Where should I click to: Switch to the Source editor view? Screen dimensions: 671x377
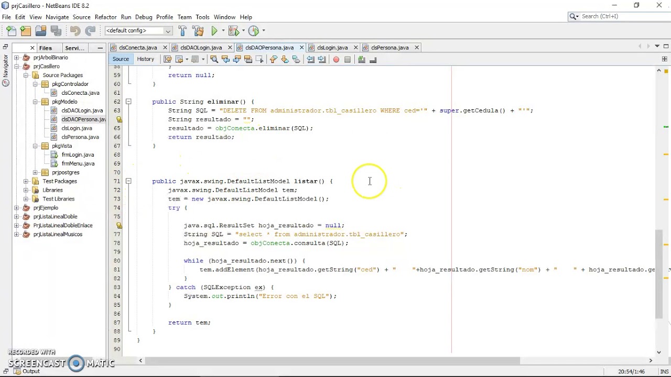click(121, 59)
